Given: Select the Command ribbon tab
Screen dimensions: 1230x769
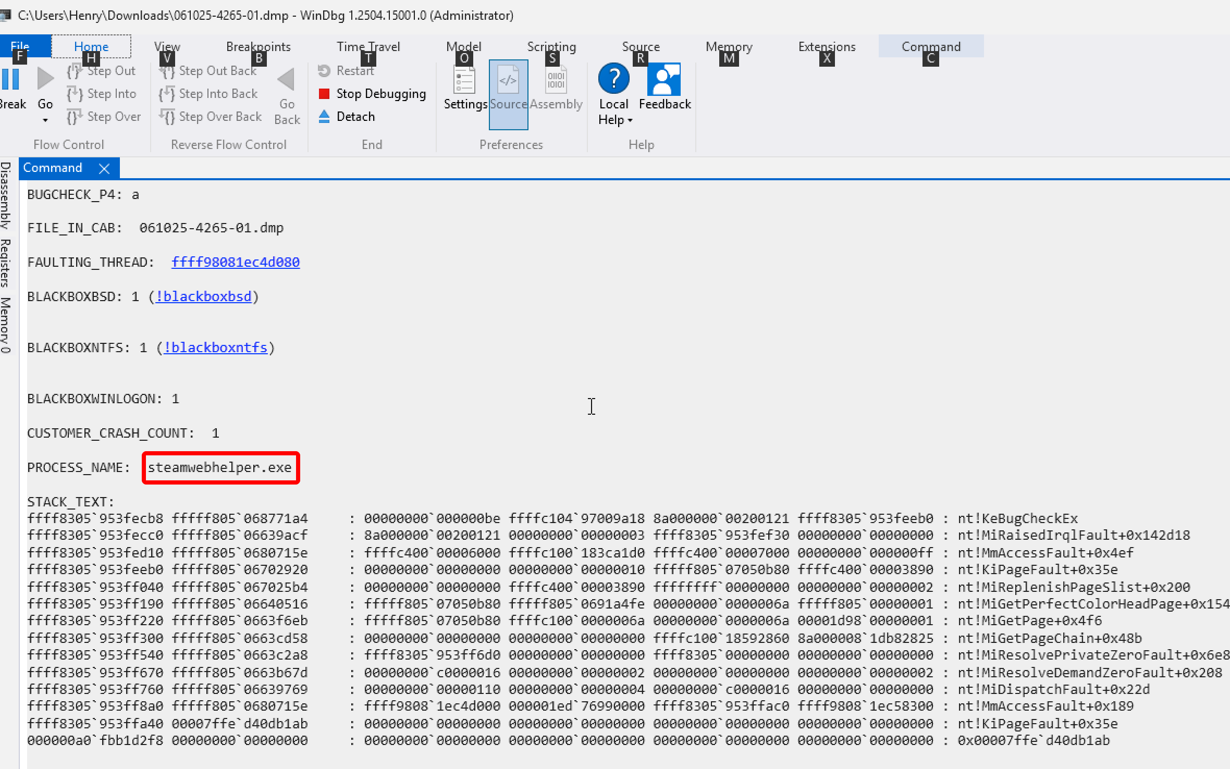Looking at the screenshot, I should pos(931,46).
